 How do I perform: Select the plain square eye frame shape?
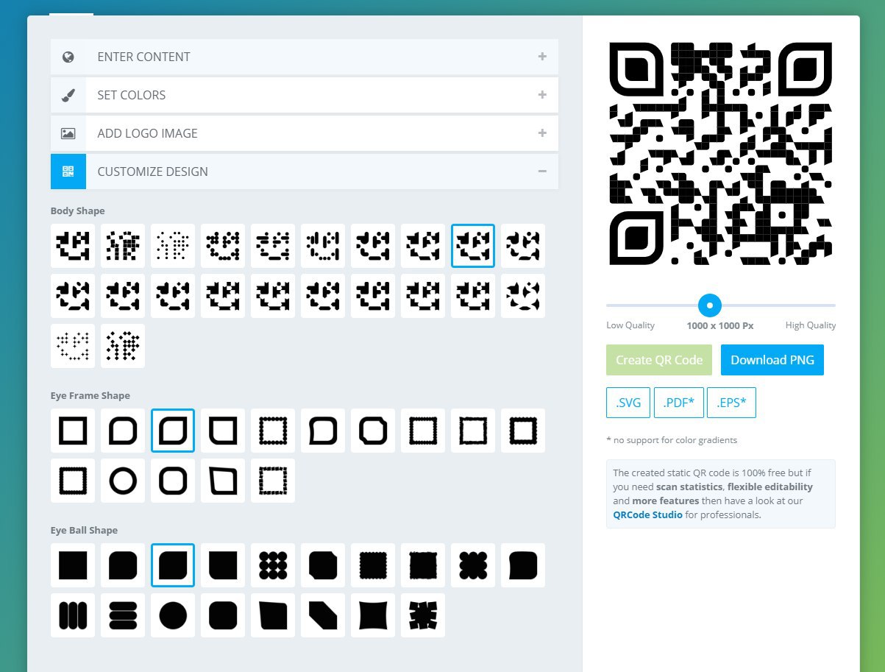click(73, 431)
